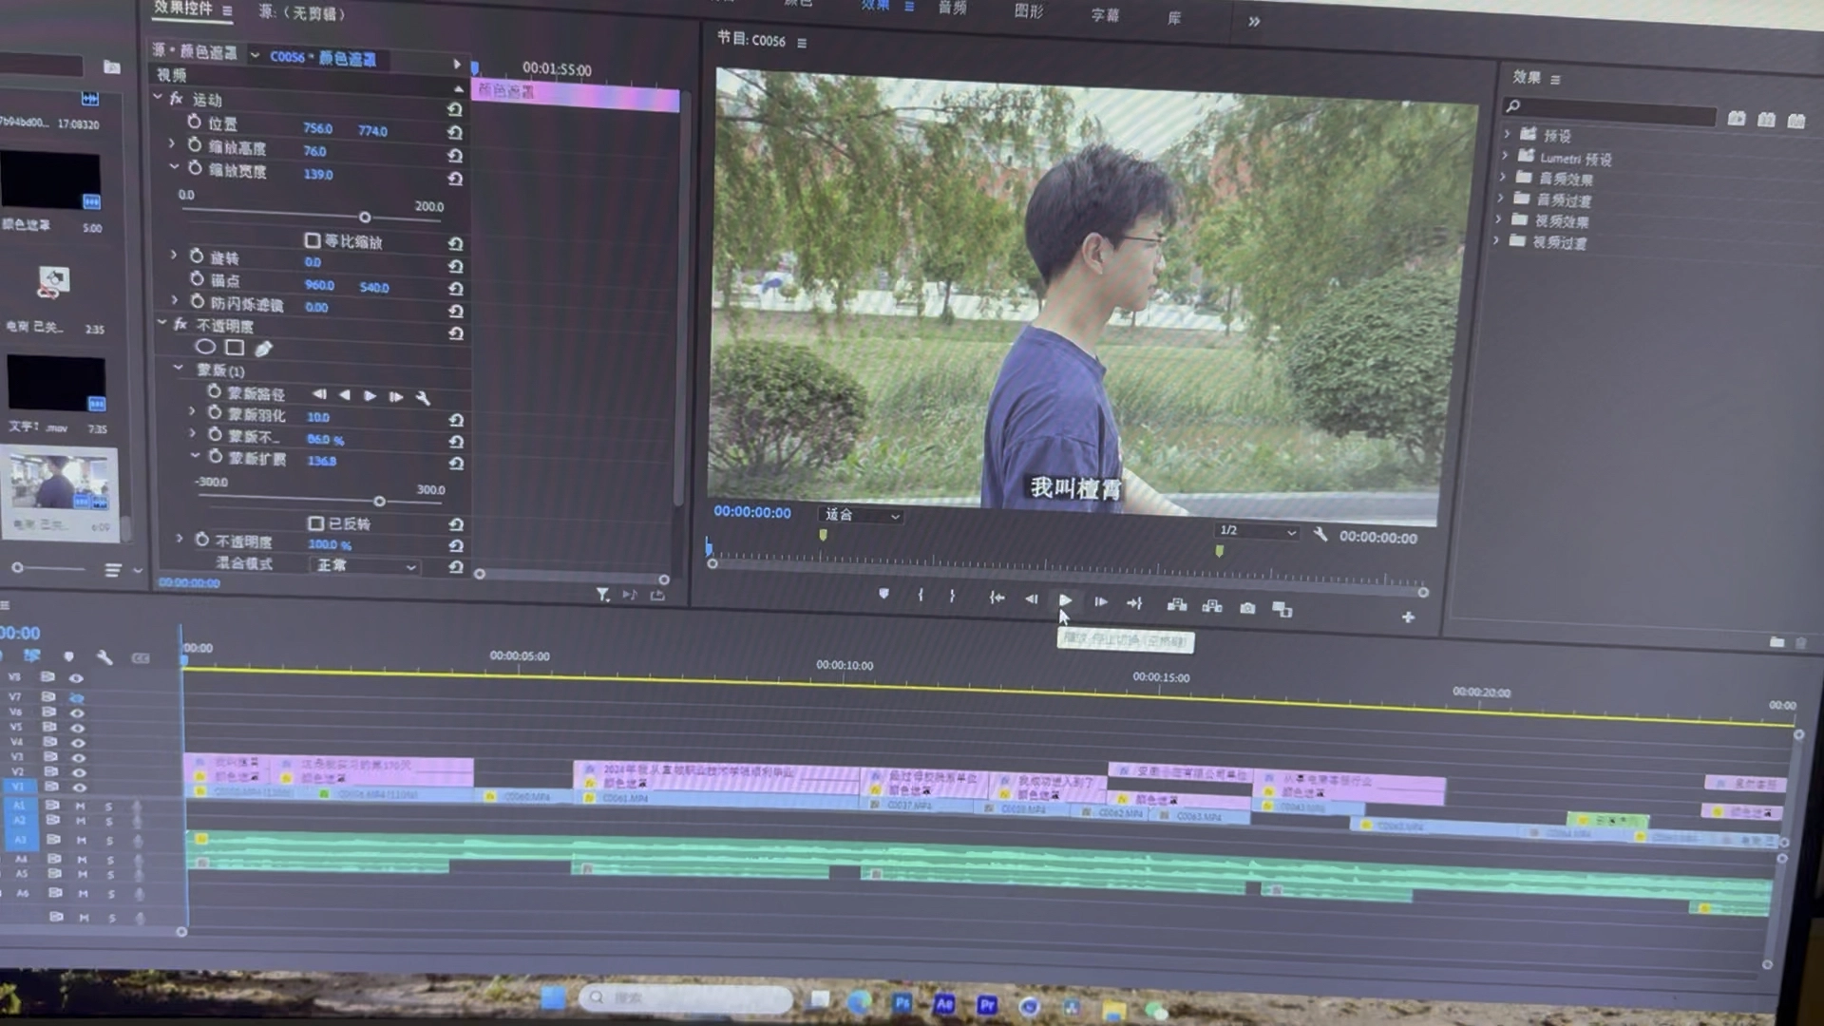1824x1026 pixels.
Task: Expand the 缩放高度 property
Action: click(x=172, y=143)
